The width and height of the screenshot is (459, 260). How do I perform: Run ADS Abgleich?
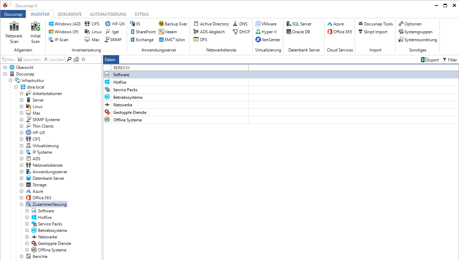pyautogui.click(x=209, y=32)
